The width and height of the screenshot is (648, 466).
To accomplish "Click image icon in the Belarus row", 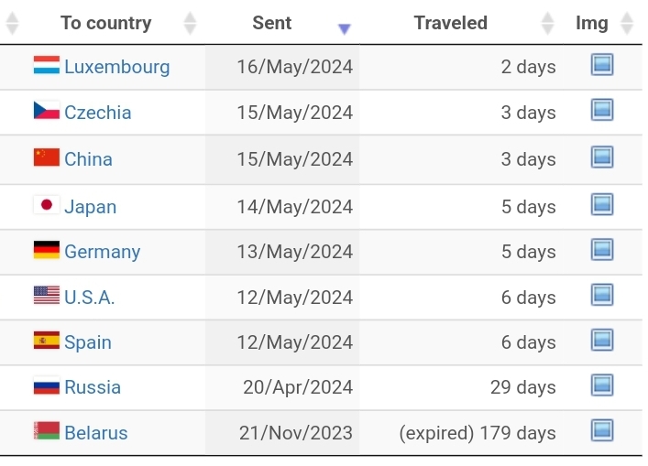I will pyautogui.click(x=601, y=430).
